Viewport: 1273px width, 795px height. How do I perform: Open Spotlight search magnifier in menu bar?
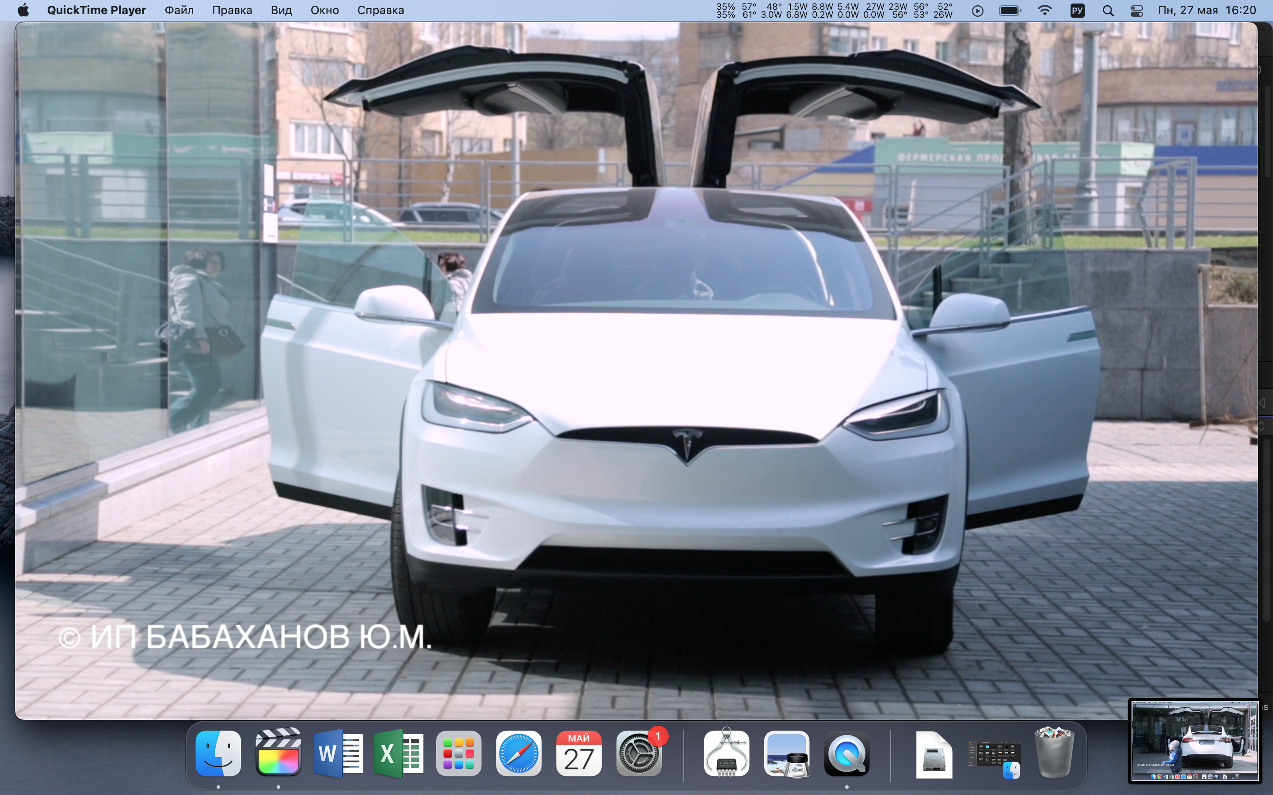click(1108, 11)
